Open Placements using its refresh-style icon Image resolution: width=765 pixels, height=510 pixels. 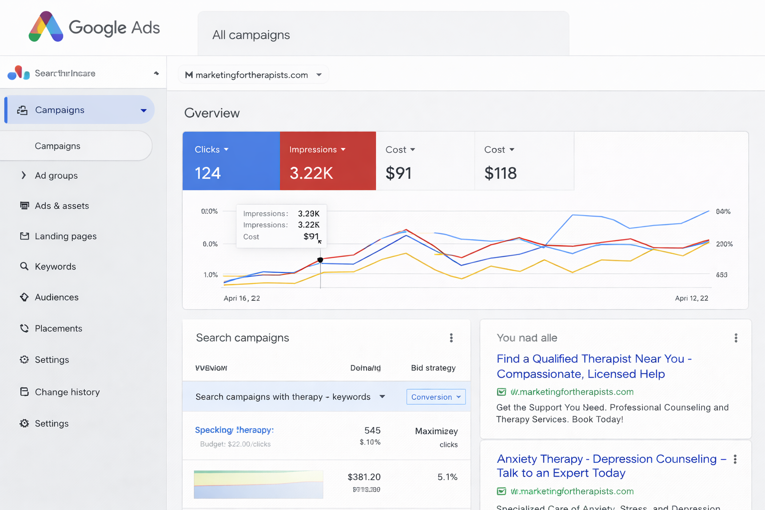pos(24,328)
